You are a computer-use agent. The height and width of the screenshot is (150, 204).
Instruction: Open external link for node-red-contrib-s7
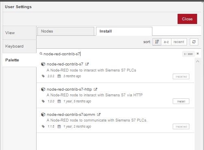tap(87, 64)
